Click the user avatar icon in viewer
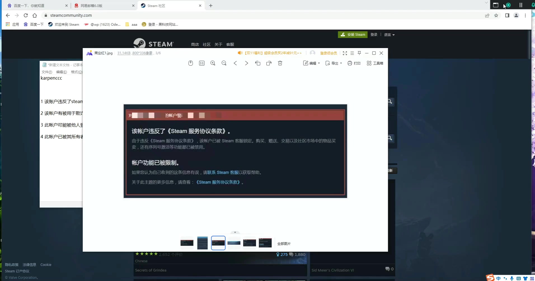The width and height of the screenshot is (535, 281). tap(313, 53)
